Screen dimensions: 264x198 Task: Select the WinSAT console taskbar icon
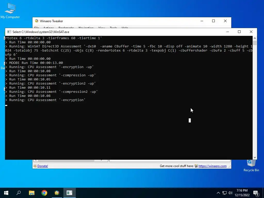click(69, 193)
